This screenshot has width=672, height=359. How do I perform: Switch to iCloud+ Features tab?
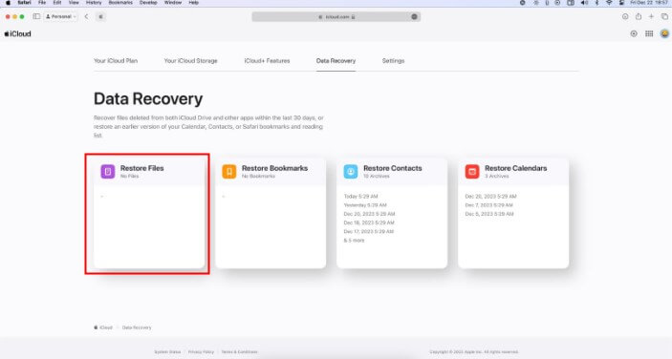tap(267, 61)
